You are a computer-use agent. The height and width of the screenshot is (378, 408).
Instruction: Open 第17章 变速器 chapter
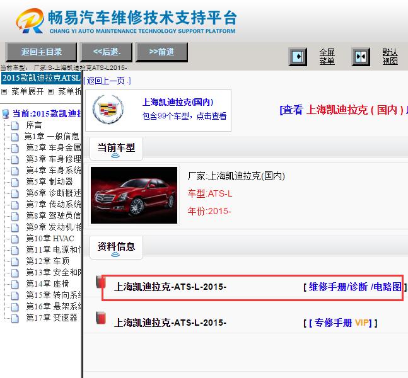click(52, 318)
